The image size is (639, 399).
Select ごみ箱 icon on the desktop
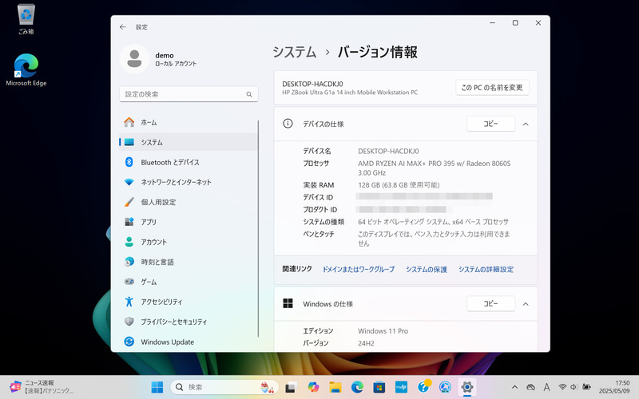[26, 19]
